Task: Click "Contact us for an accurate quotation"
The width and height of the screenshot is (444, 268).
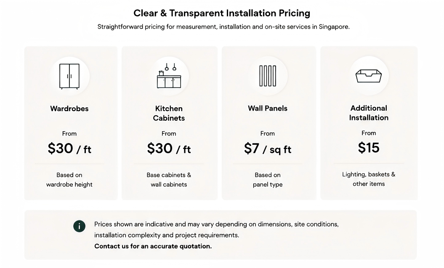Action: 153,246
